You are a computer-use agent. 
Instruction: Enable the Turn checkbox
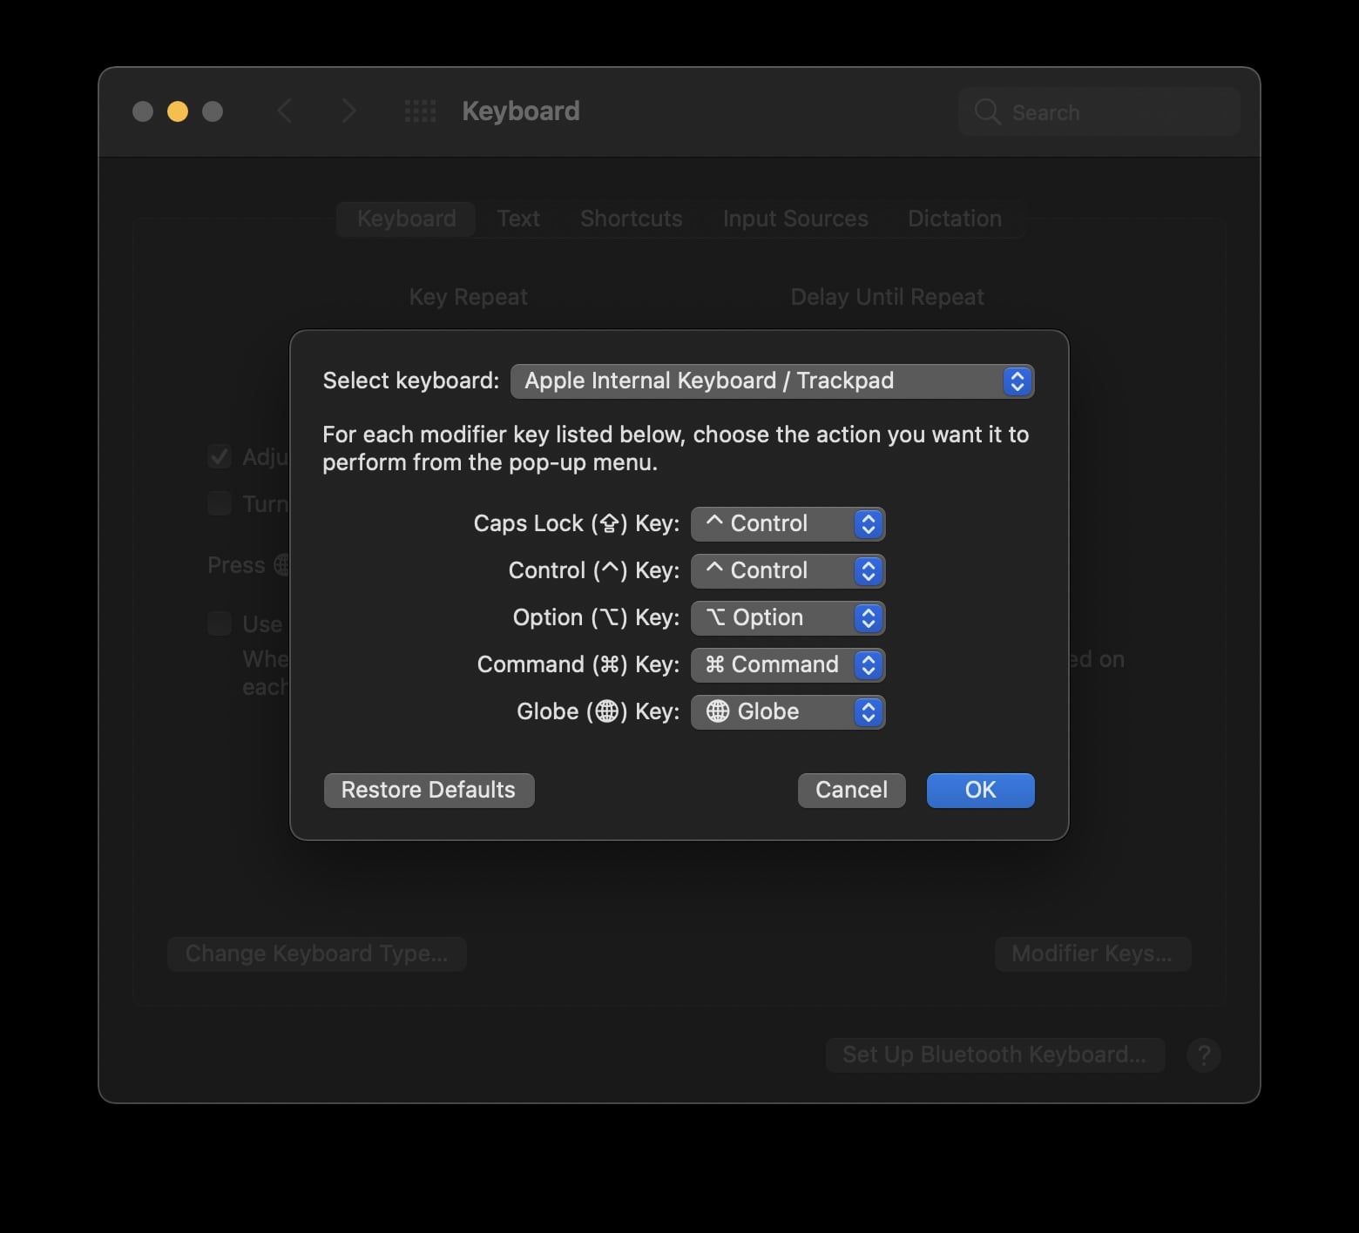click(219, 503)
